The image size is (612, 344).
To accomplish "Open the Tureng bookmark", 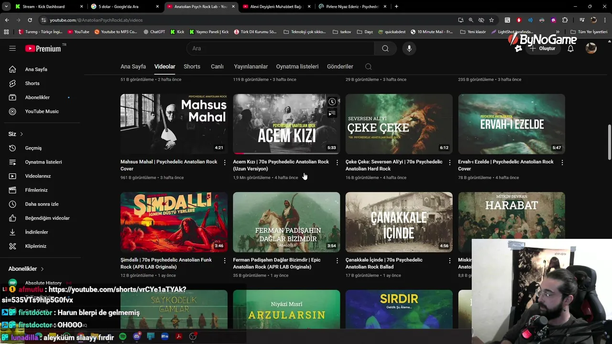I will click(40, 32).
